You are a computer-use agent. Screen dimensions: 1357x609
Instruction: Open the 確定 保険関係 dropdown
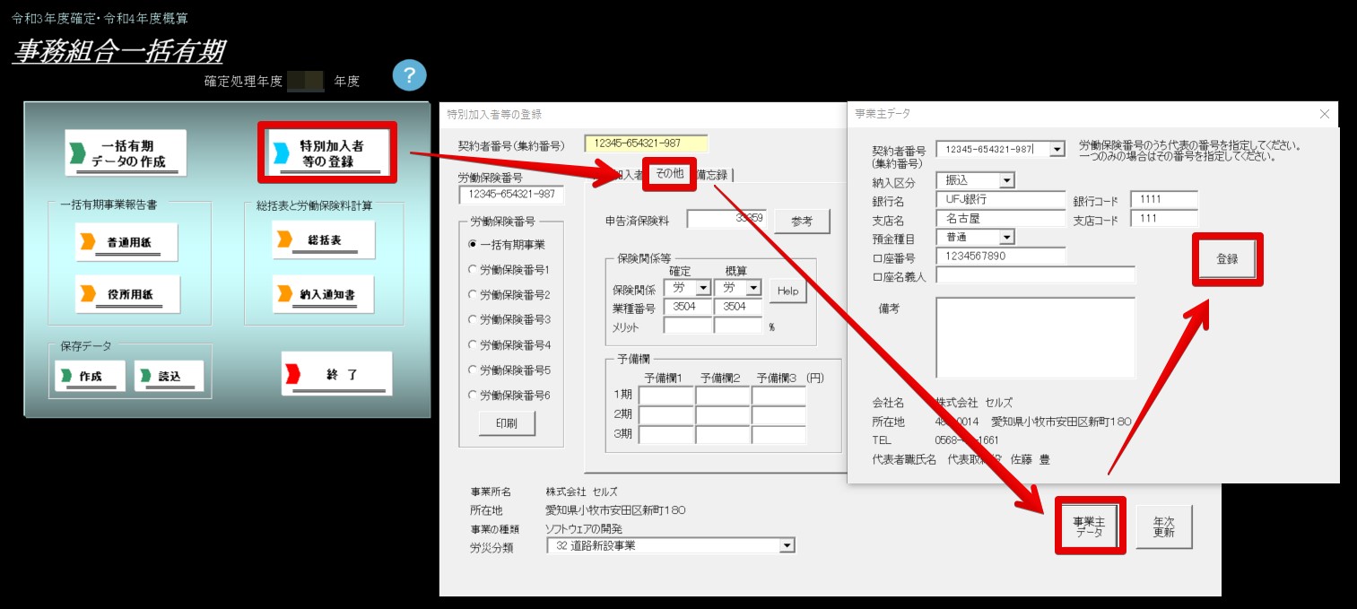703,288
